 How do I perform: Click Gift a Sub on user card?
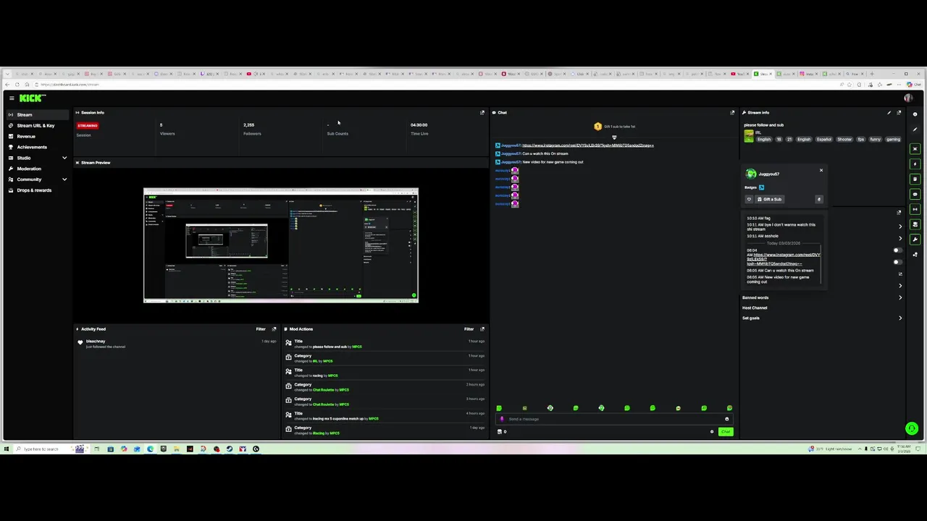point(770,199)
